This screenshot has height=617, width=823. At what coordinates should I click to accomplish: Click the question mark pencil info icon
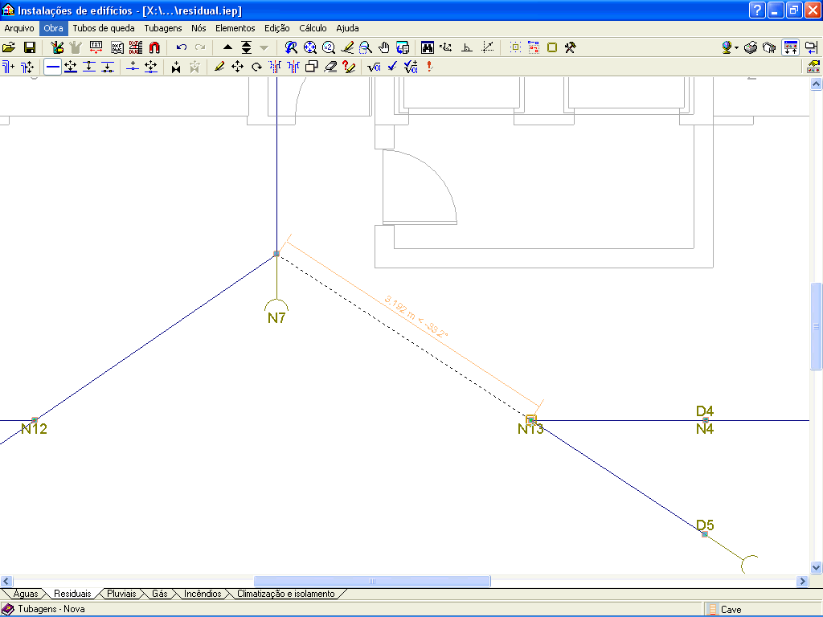pos(349,67)
